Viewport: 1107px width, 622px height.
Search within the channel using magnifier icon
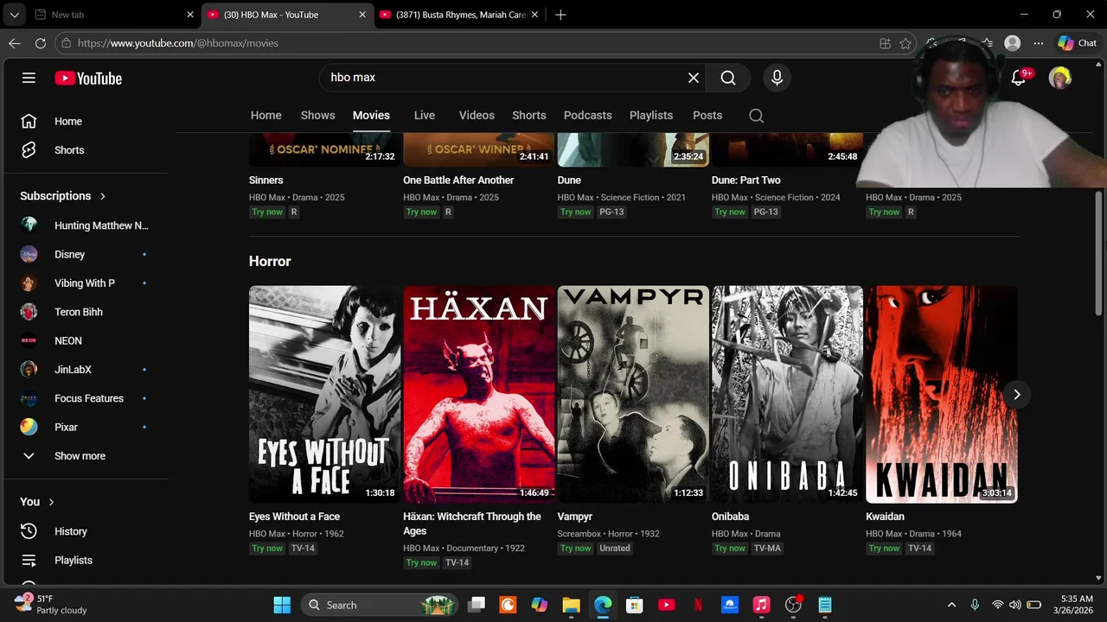click(x=756, y=115)
